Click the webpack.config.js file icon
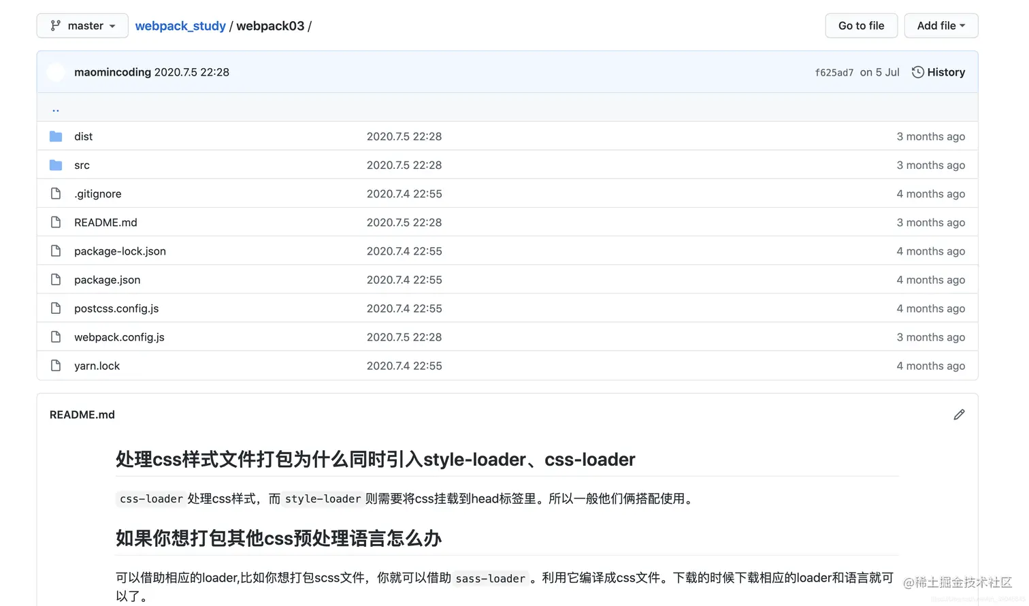 pyautogui.click(x=56, y=336)
